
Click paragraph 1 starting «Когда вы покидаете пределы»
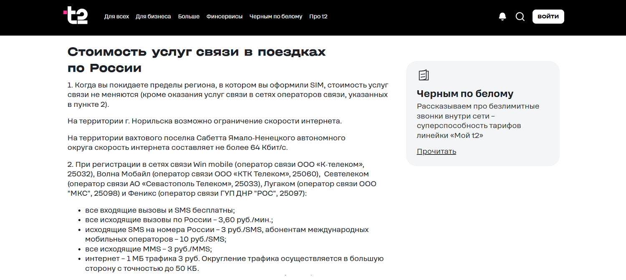point(228,95)
